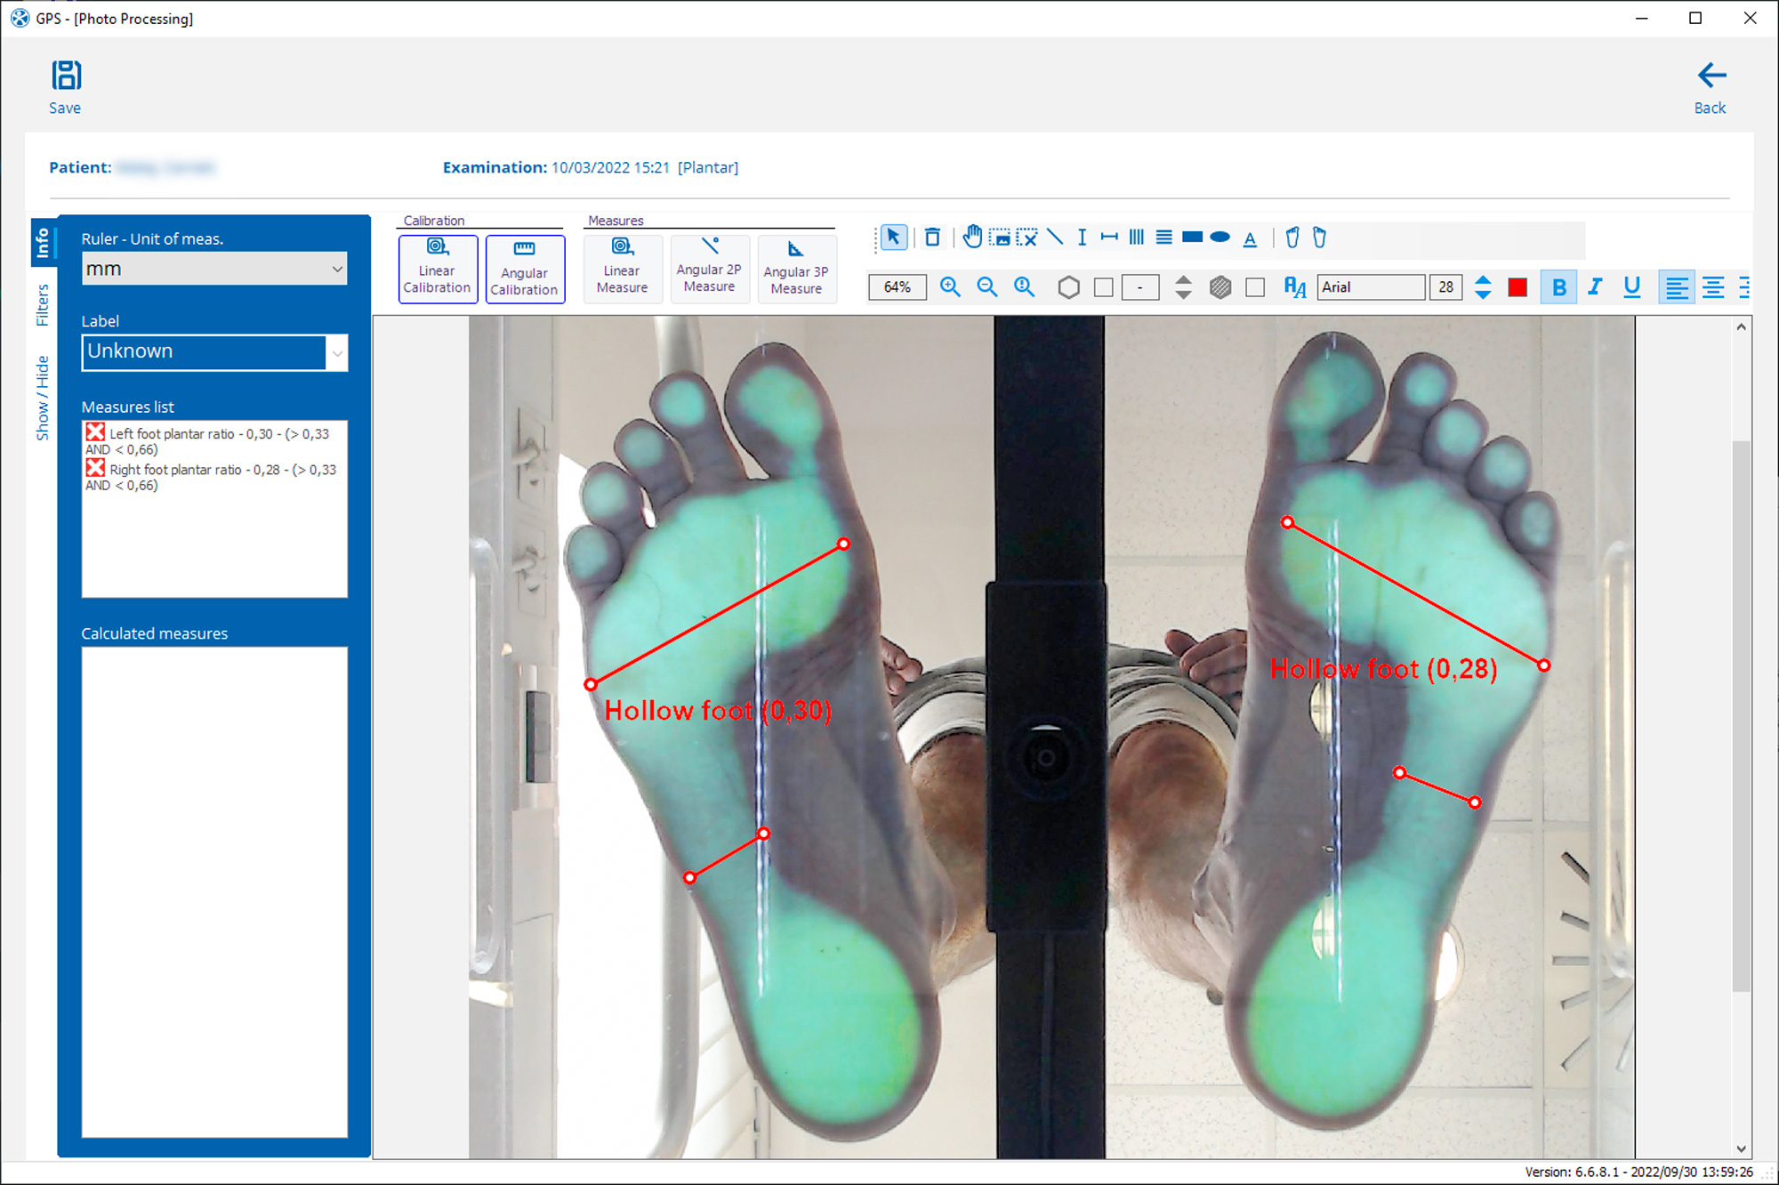Click the trash delete icon
This screenshot has width=1779, height=1185.
(932, 238)
